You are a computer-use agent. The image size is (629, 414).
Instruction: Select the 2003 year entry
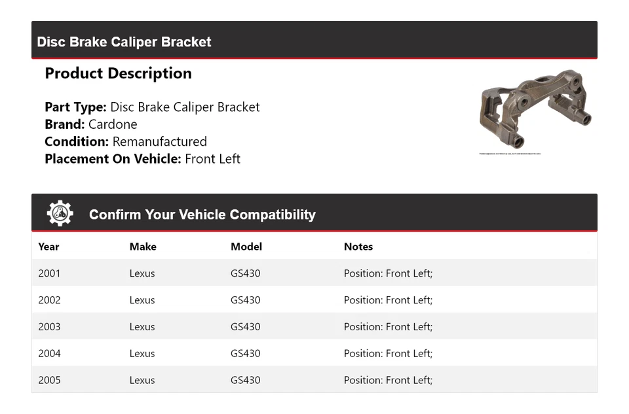(x=49, y=327)
